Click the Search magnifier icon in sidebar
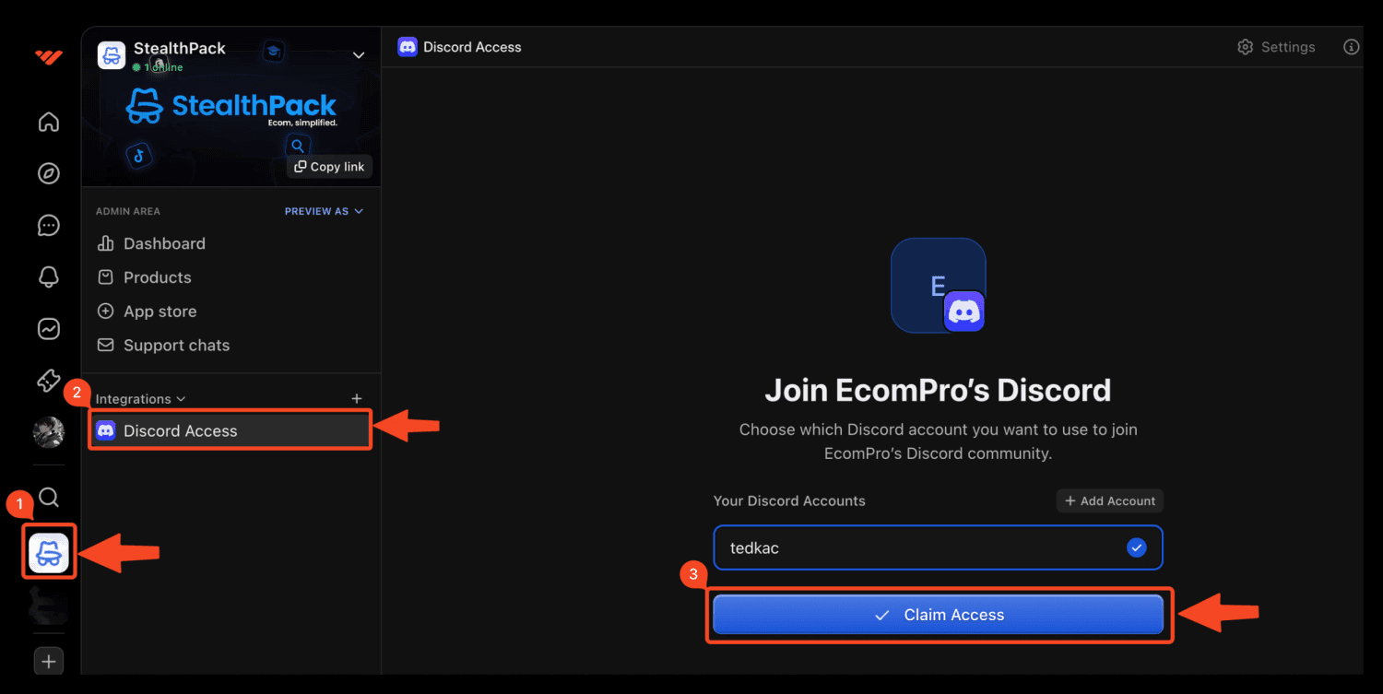Screen dimensions: 1383x694 pos(49,498)
